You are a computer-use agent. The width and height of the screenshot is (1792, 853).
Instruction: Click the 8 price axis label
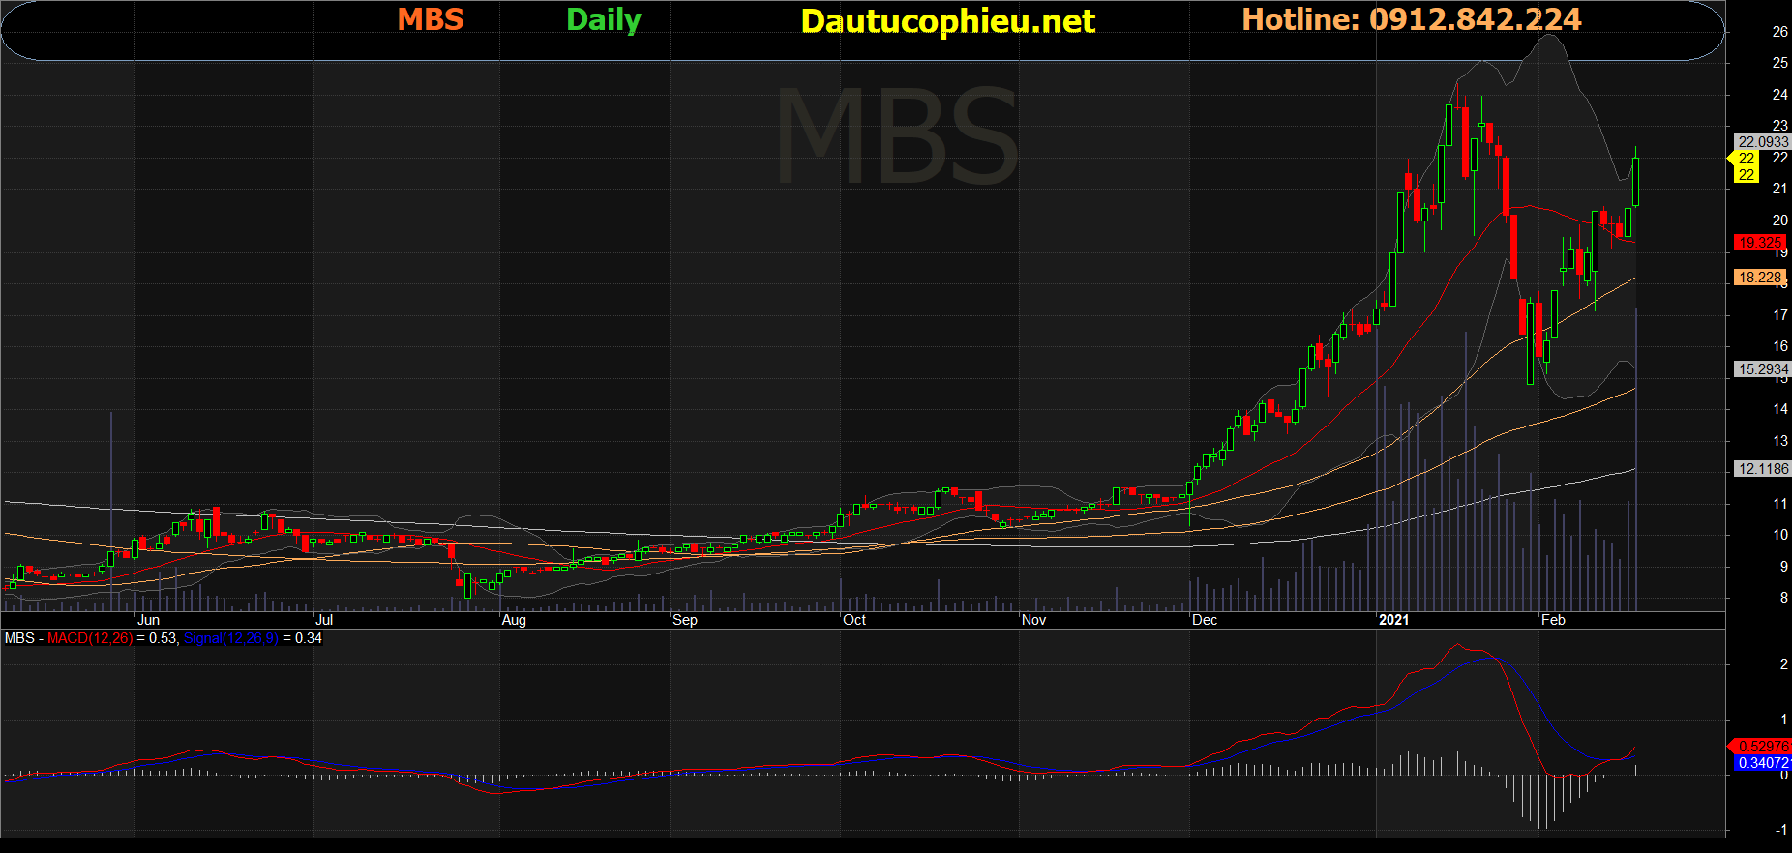point(1783,598)
